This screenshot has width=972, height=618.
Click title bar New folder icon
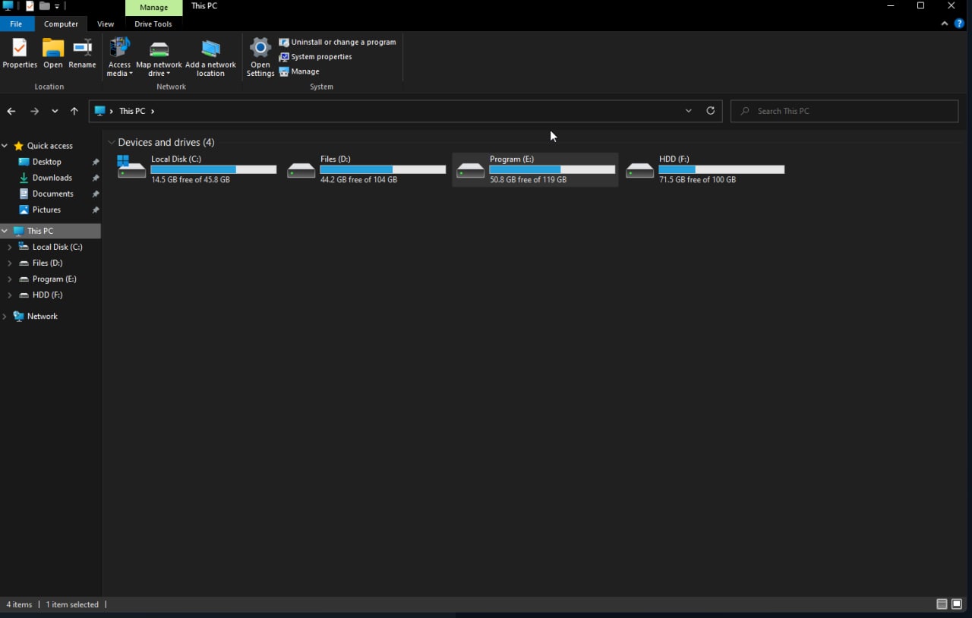45,6
